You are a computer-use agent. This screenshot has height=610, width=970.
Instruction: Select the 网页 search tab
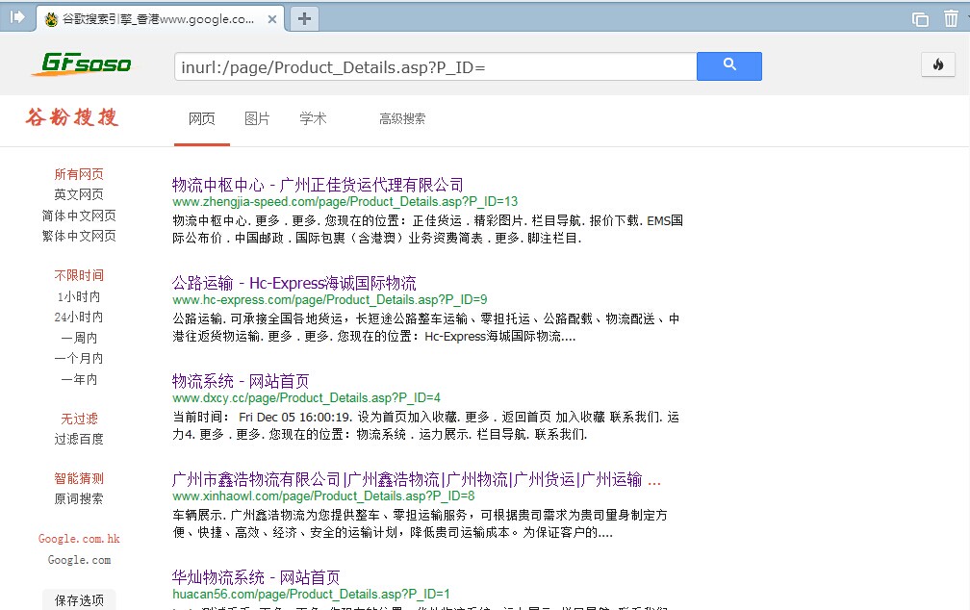click(202, 118)
